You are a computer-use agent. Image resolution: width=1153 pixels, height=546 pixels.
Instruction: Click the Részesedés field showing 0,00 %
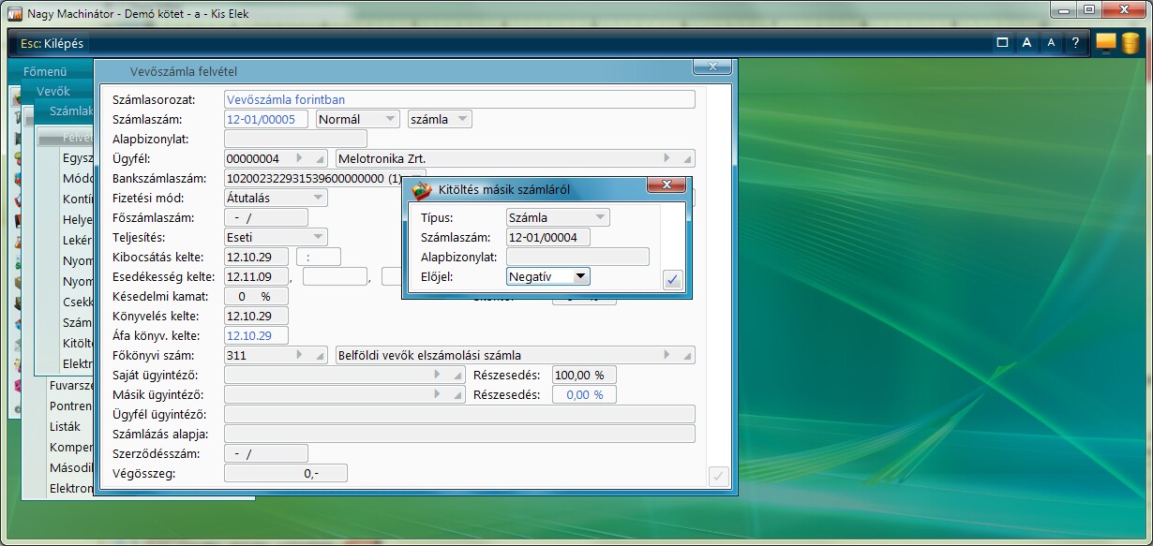pos(584,394)
